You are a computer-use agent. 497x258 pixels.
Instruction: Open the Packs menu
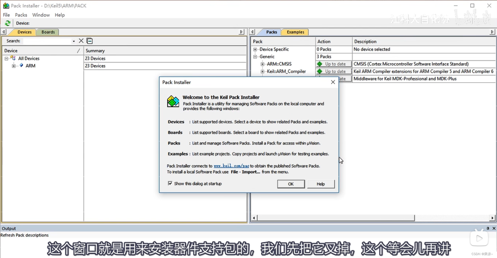[x=21, y=15]
